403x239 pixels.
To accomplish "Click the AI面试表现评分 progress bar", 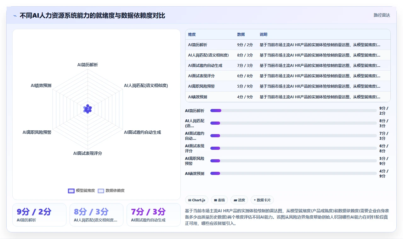I will tap(293, 148).
